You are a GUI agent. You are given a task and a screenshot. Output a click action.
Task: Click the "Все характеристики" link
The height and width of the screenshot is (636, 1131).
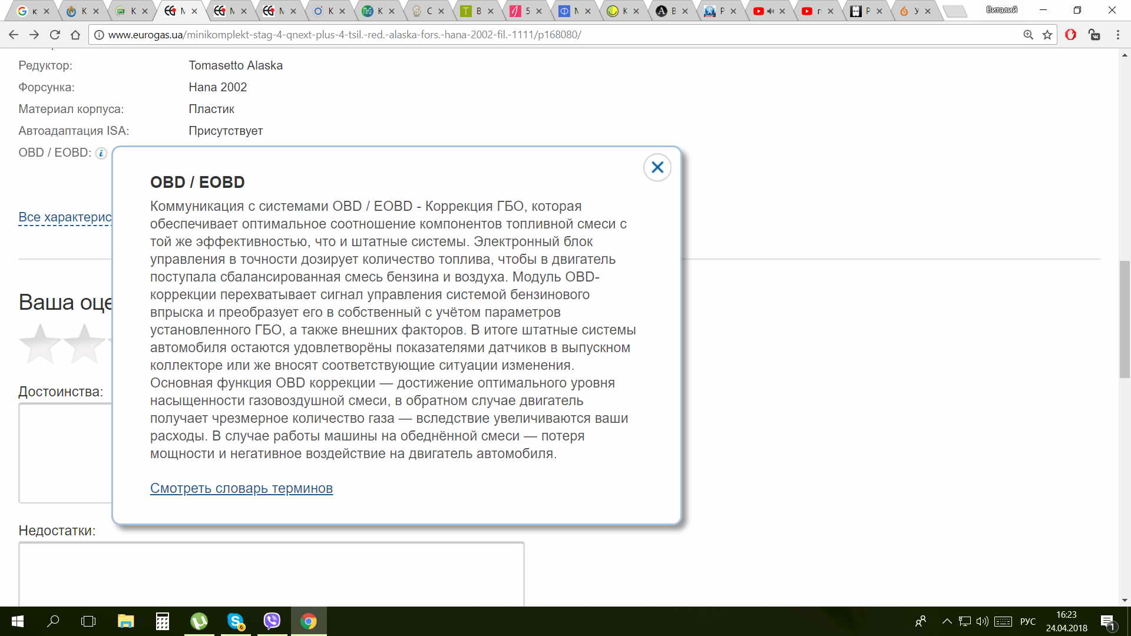click(65, 217)
